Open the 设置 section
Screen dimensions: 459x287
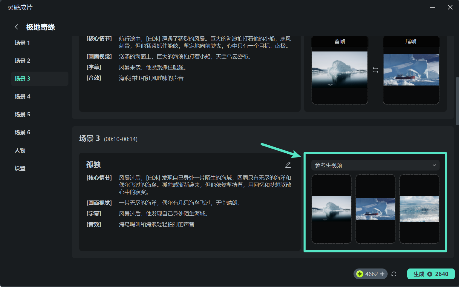(20, 168)
